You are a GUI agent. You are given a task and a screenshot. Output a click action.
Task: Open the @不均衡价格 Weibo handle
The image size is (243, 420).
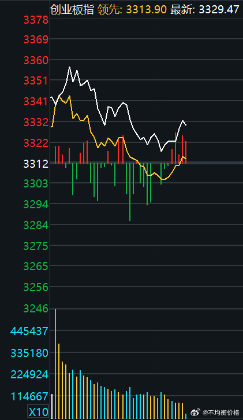[x=220, y=412]
